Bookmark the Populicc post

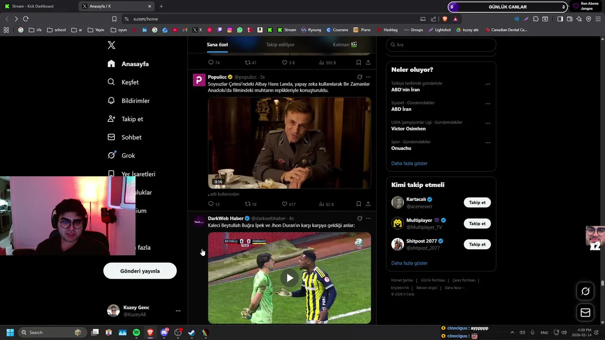(359, 204)
